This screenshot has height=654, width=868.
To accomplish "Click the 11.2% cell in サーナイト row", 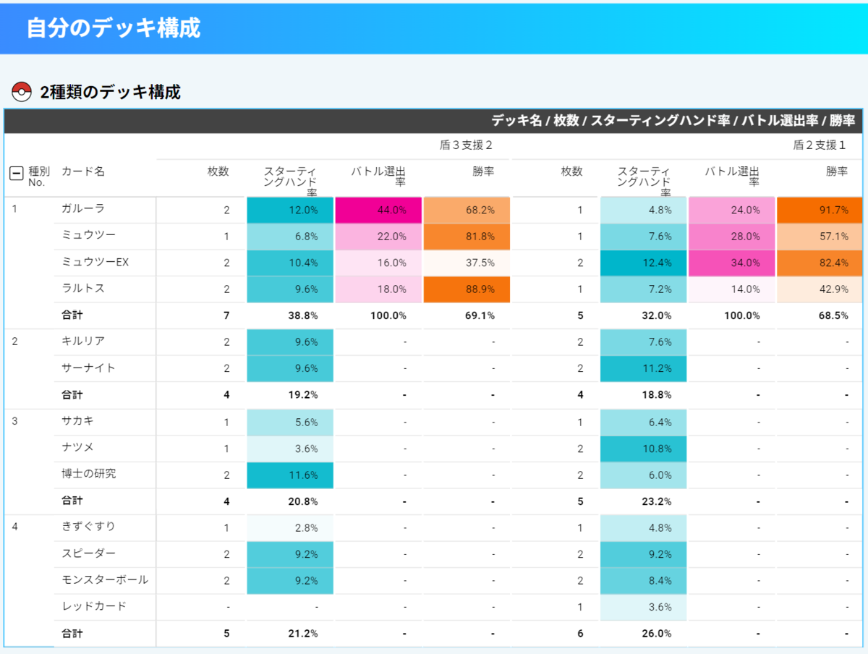I will point(644,369).
